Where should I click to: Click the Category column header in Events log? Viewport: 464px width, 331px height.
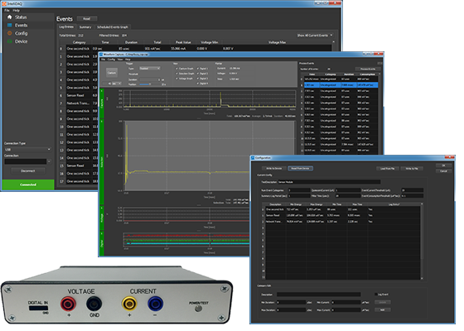pyautogui.click(x=79, y=42)
